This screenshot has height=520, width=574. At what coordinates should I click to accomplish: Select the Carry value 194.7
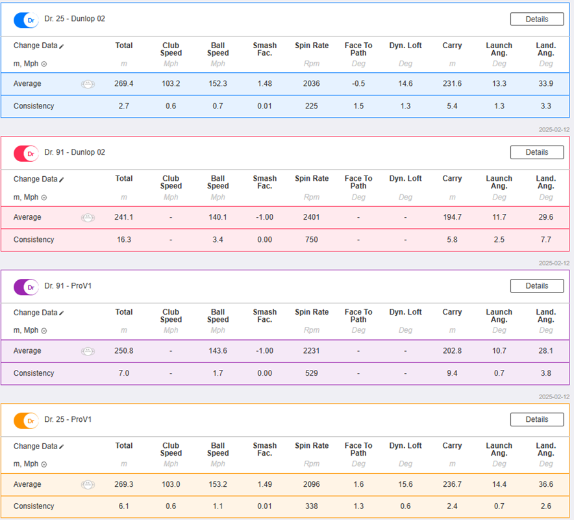452,217
